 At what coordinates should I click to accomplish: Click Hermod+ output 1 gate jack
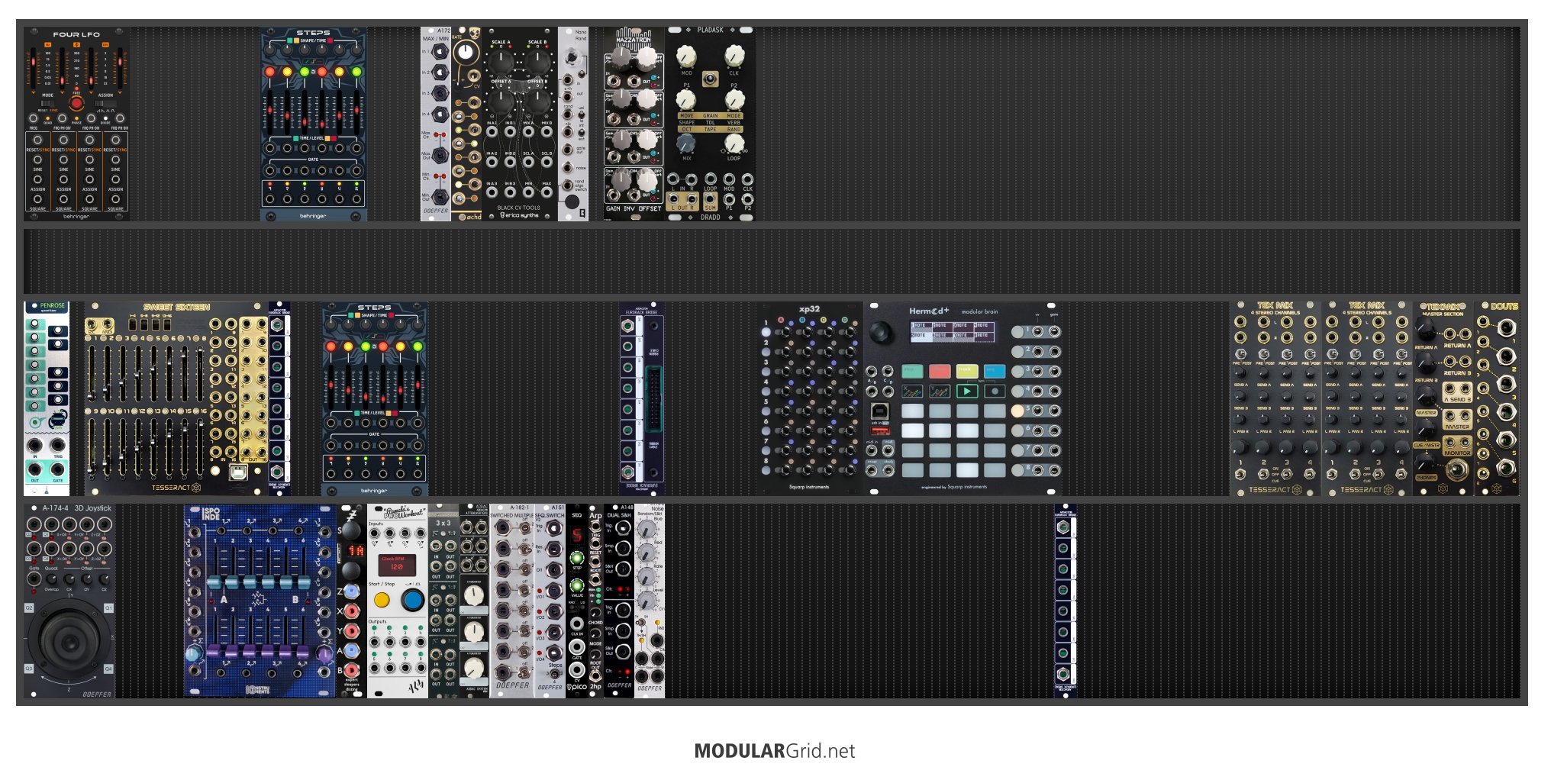[1054, 332]
